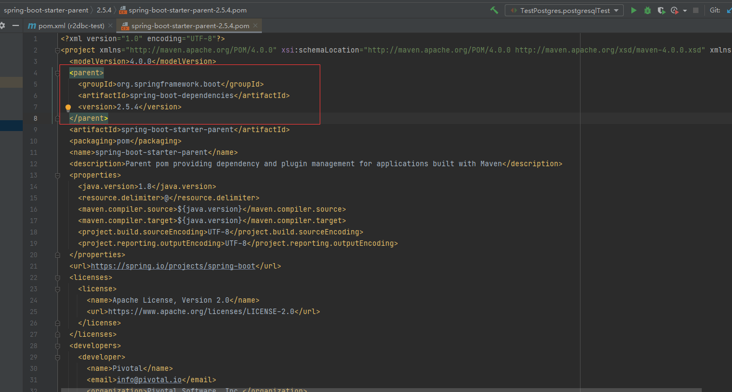Open the https://spring.io/projects/spring-boot link
Image resolution: width=732 pixels, height=392 pixels.
click(173, 266)
